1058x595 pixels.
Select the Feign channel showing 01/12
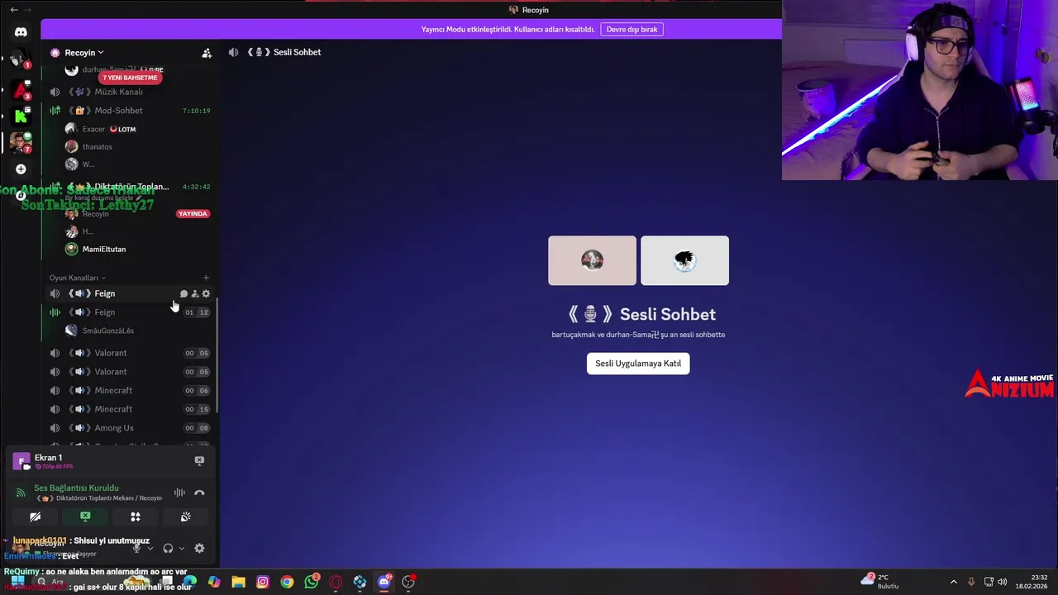130,312
